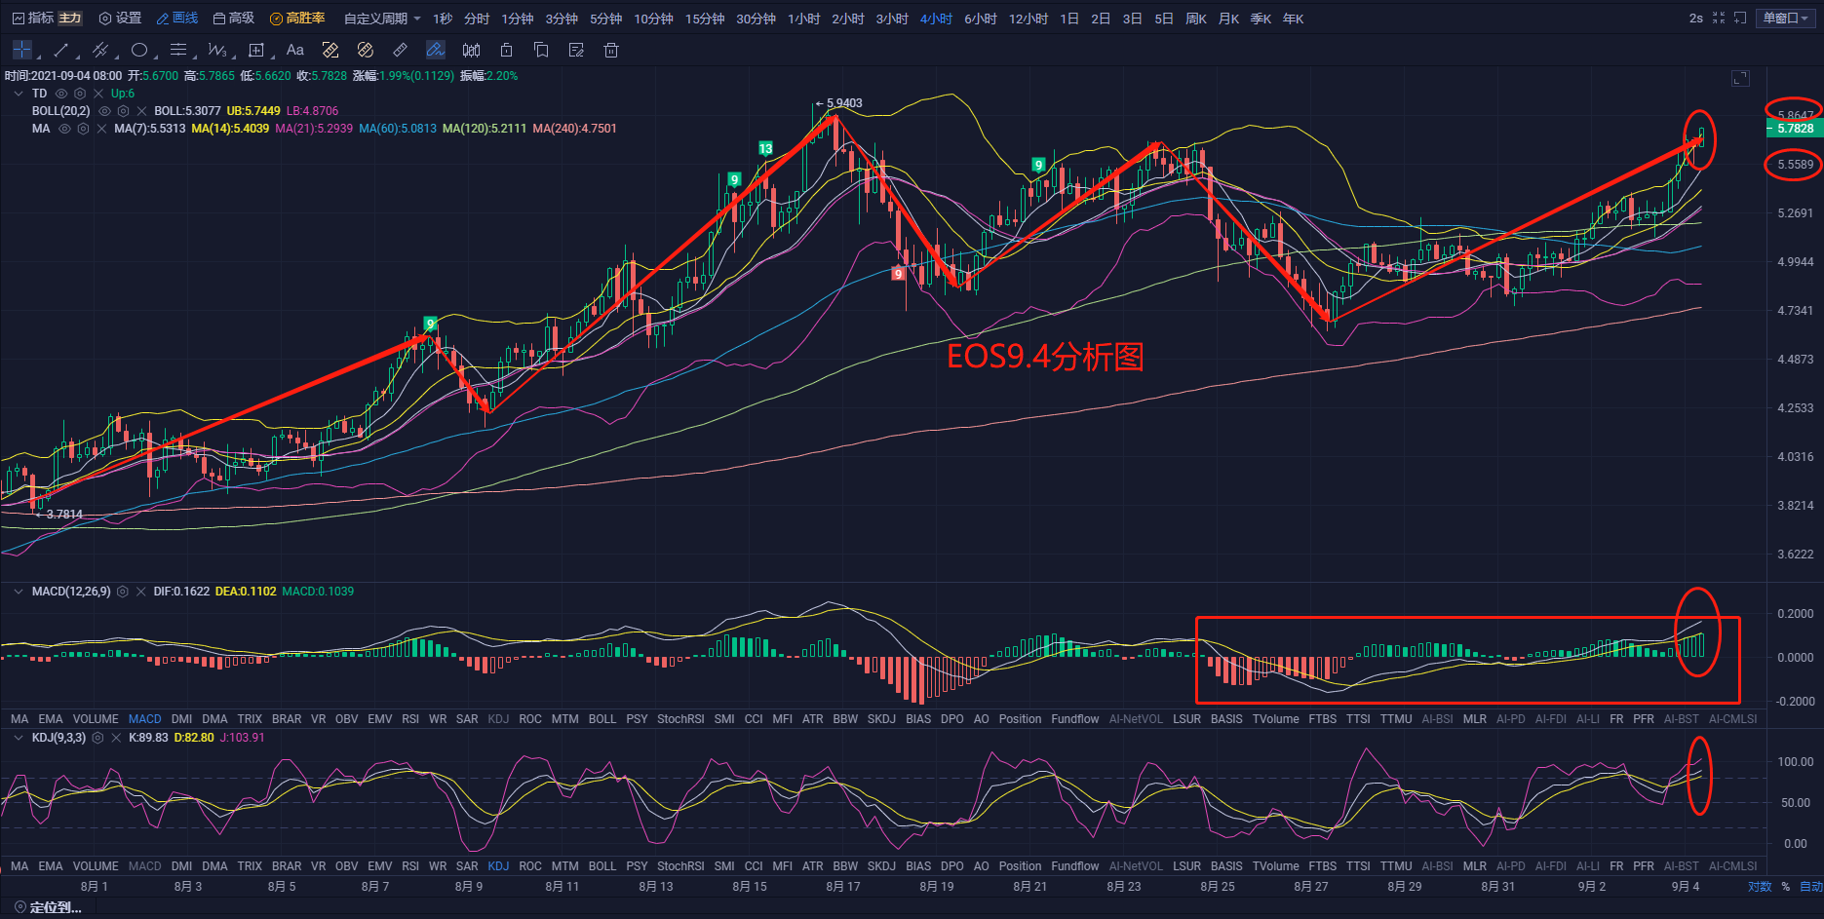Screen dimensions: 1824x919
Task: Toggle the highlighted freehand pen tool
Action: [436, 50]
